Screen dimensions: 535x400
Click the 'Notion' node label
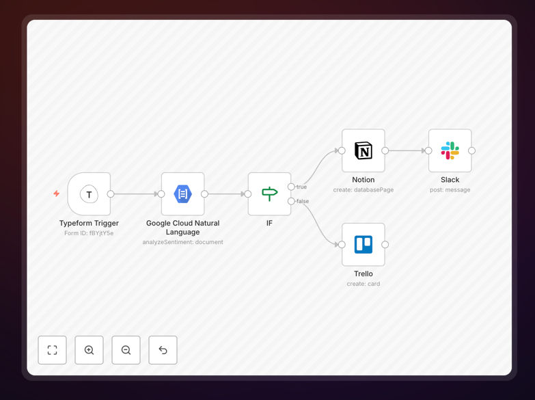click(x=363, y=180)
